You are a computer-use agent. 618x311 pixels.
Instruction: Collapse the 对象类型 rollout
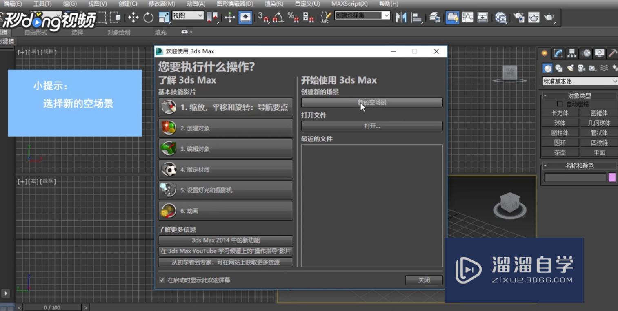pos(580,96)
